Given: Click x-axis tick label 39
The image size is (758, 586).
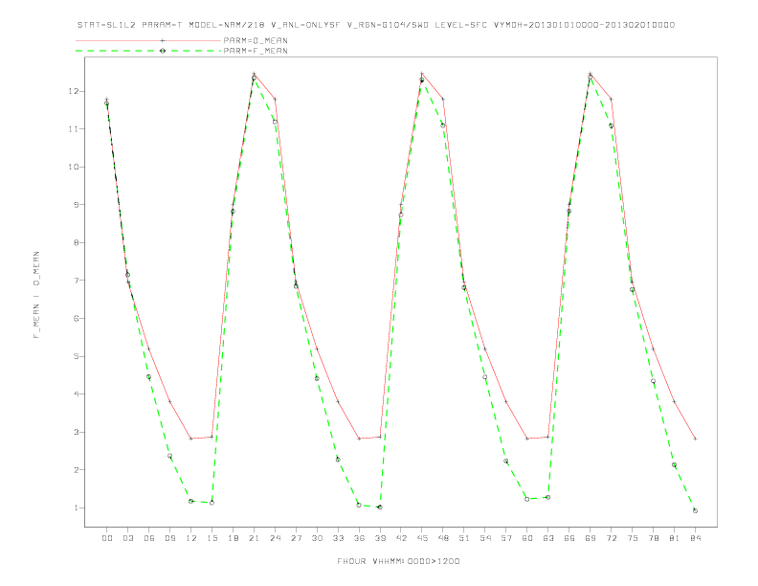Looking at the screenshot, I should coord(380,538).
